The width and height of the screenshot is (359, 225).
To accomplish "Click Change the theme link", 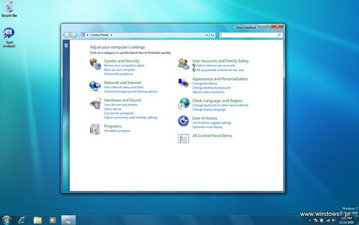I will click(x=205, y=84).
